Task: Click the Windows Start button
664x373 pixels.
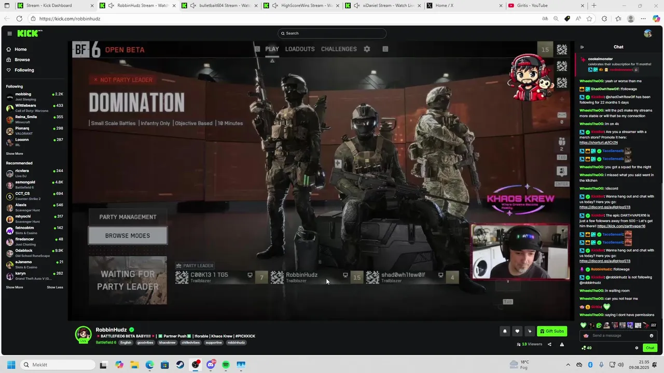Action: pyautogui.click(x=11, y=365)
